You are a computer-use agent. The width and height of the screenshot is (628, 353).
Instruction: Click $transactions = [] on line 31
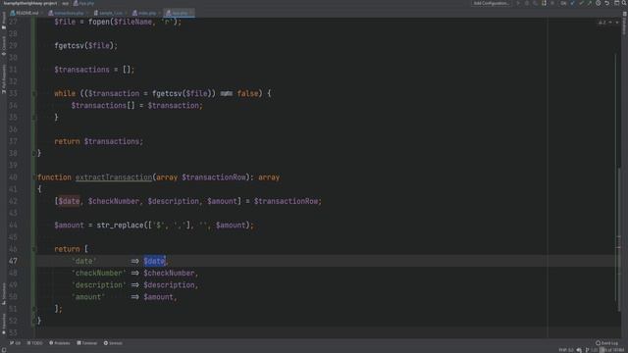pyautogui.click(x=94, y=70)
